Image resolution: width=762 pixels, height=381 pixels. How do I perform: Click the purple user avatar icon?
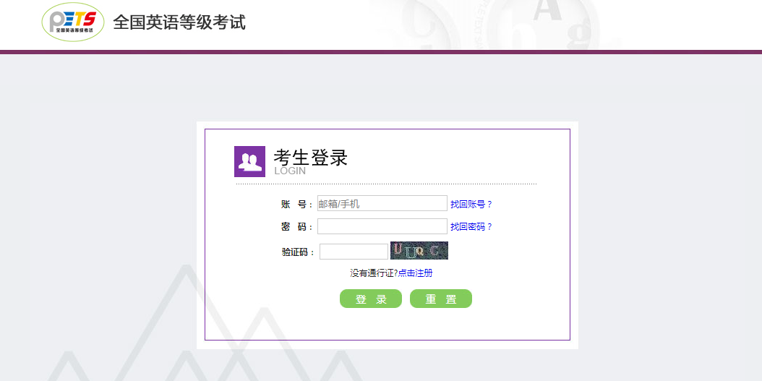coord(249,161)
